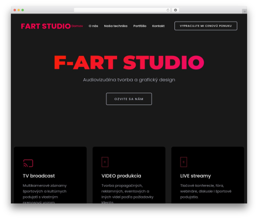Viewport: 258px width, 219px height.
Task: Select the TV broadcast heading
Action: click(39, 176)
